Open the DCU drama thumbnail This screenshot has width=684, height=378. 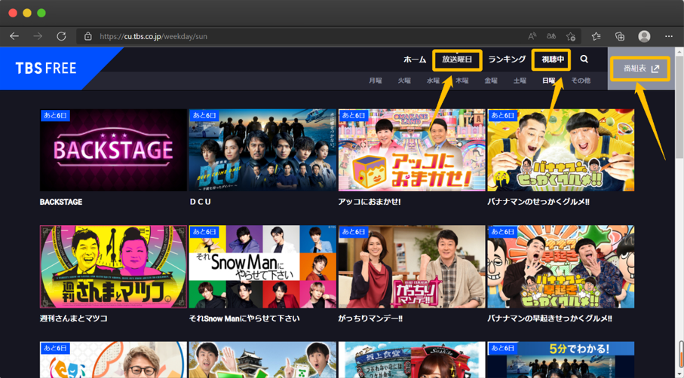262,150
